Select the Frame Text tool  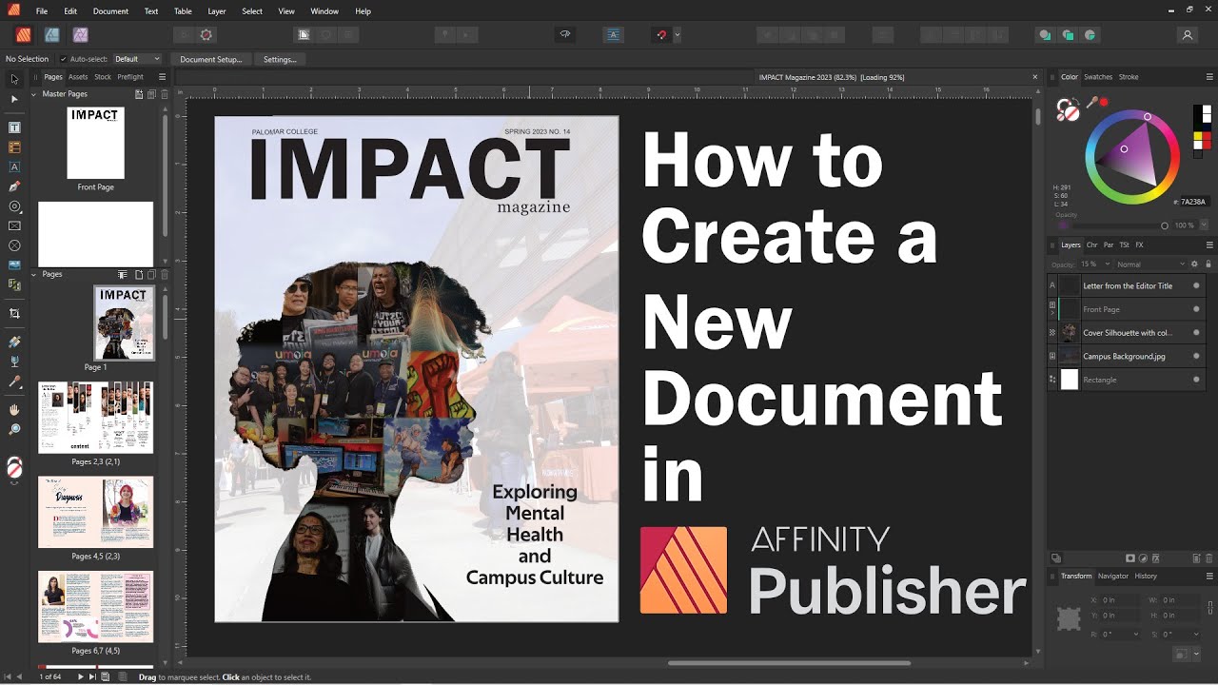coord(14,127)
